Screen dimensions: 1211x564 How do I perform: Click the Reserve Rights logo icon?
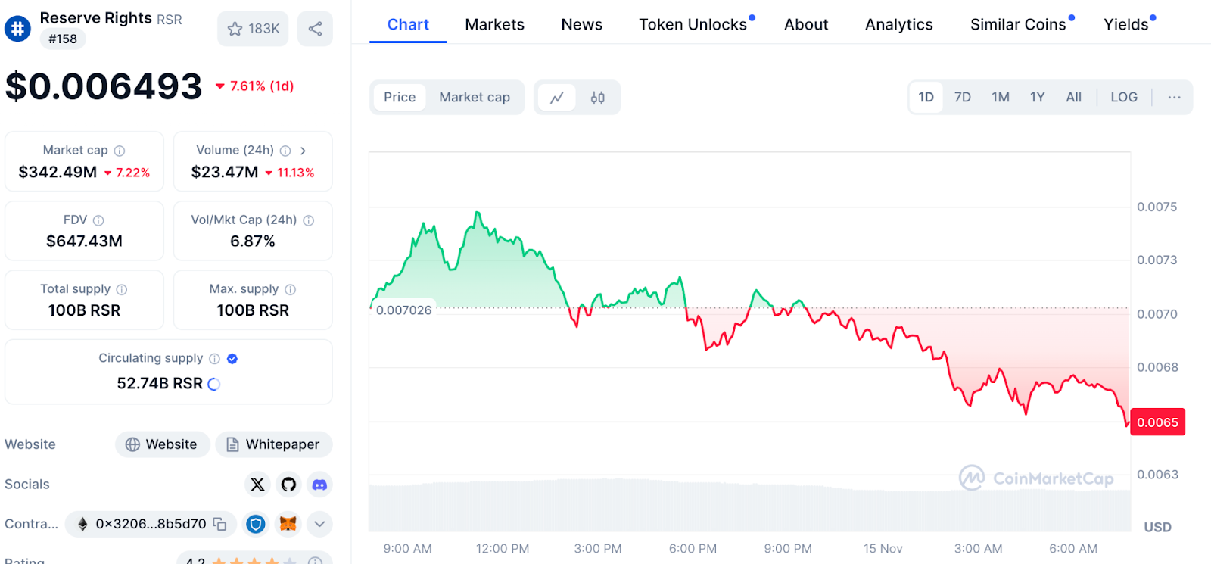[17, 29]
